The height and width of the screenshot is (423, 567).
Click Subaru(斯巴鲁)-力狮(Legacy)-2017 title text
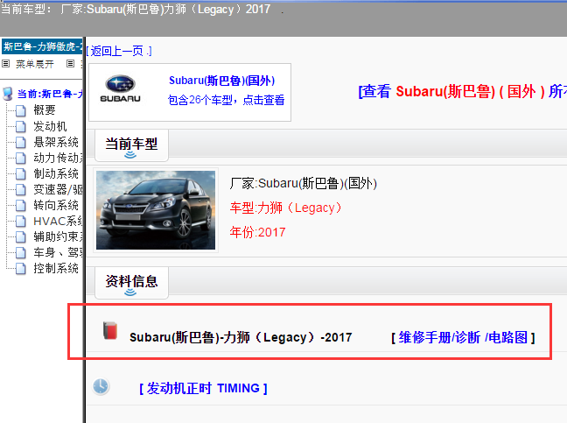tap(241, 337)
